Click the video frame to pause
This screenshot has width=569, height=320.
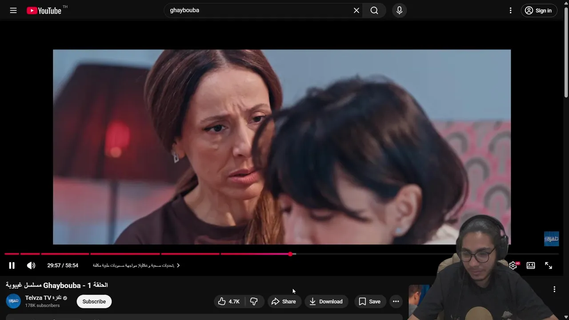click(282, 147)
